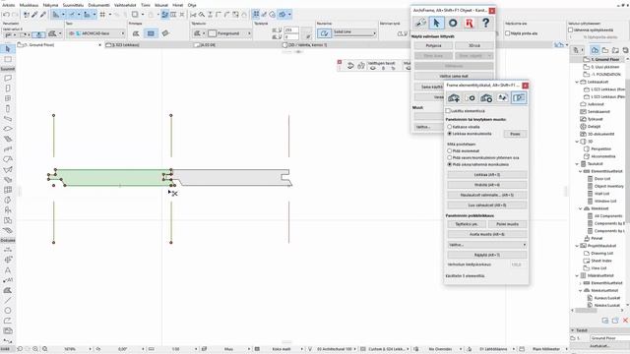
Task: Click the ArchiFrame wrench settings icon
Action: (x=420, y=23)
